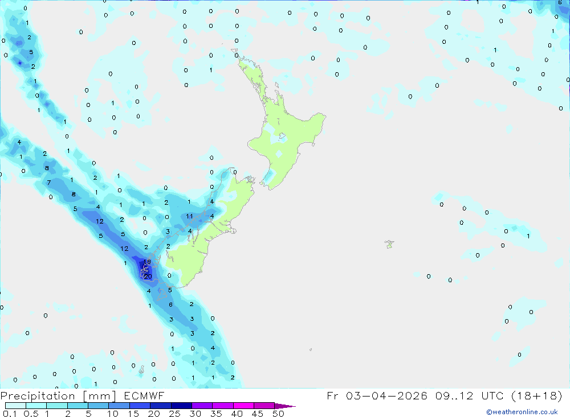The image size is (570, 417).
Task: Click the '15' legend scale label
Action: 133,414
